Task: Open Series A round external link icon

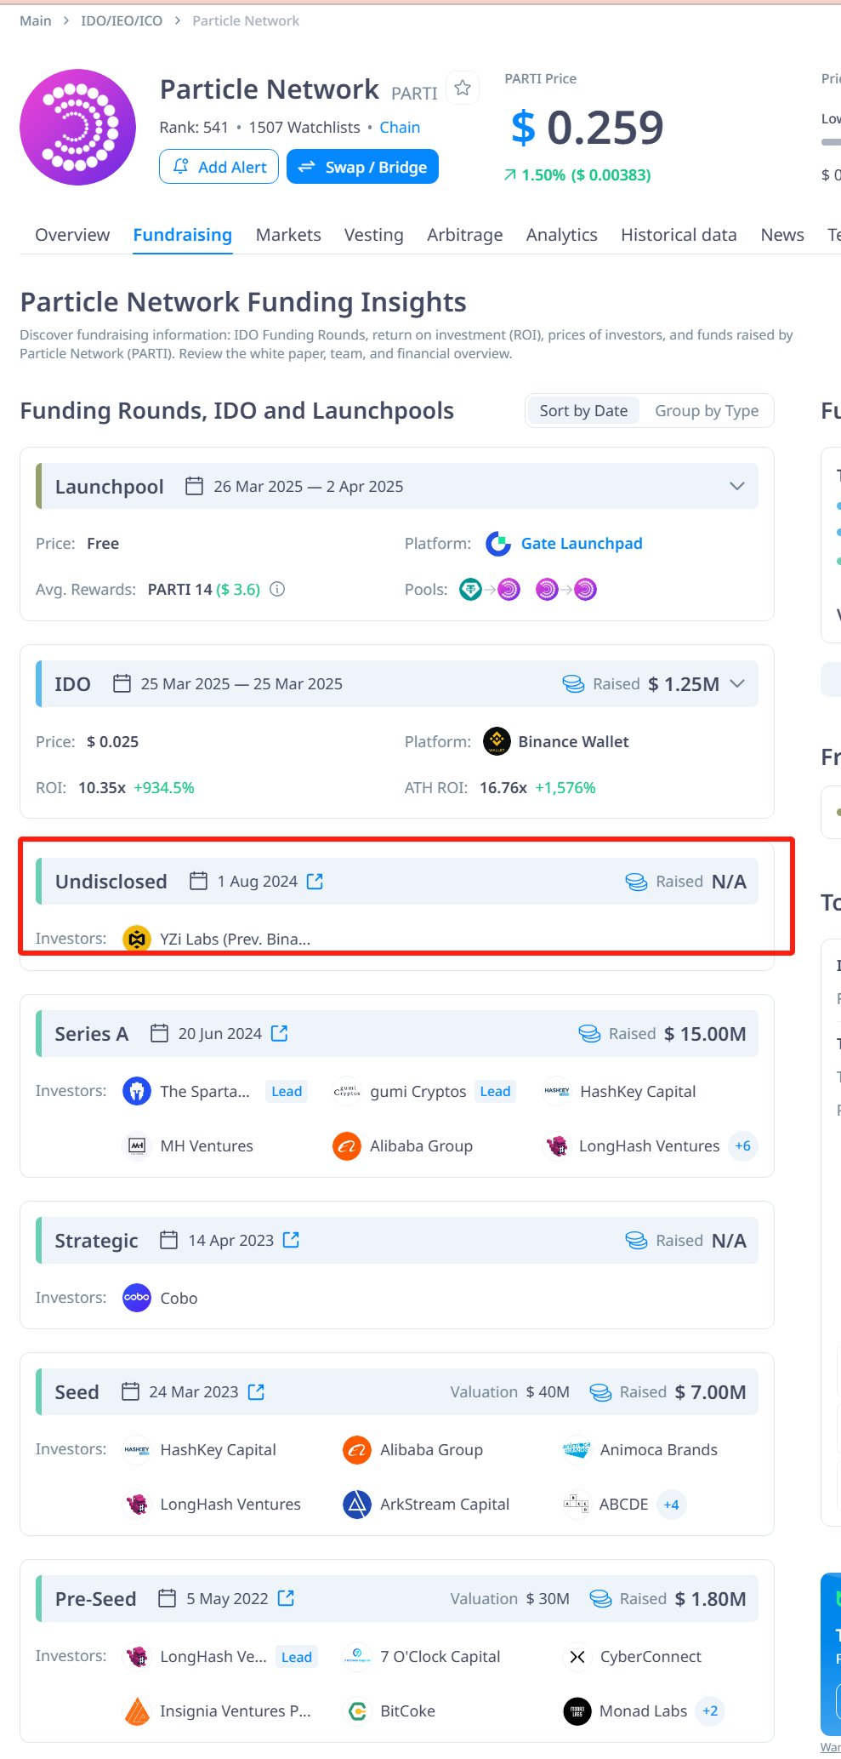Action: 279,1033
